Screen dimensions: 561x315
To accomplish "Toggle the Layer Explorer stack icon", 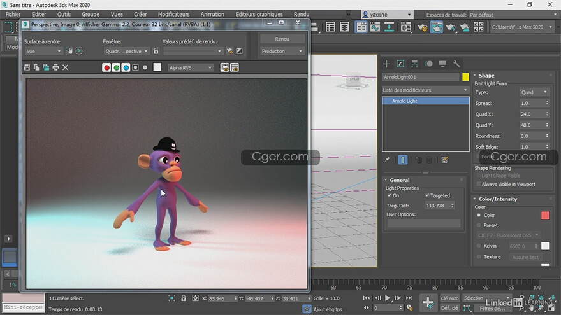I will (x=344, y=27).
